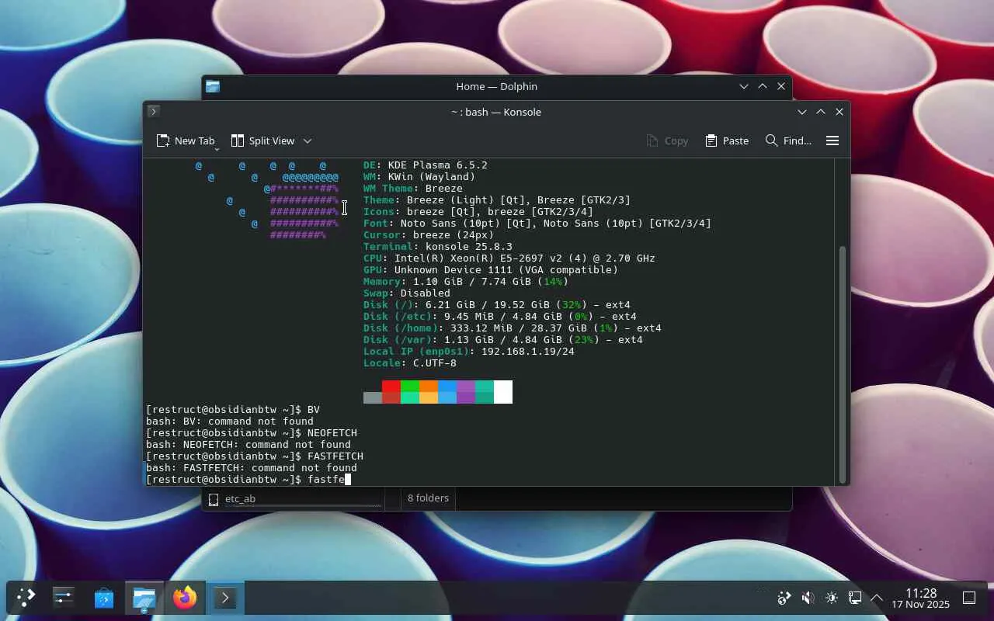The image size is (994, 621).
Task: Open the network tray icon beside brightness
Action: tap(855, 598)
